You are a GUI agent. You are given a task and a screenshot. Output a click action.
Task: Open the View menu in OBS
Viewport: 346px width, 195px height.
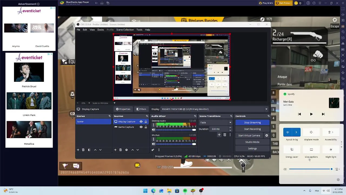click(92, 30)
